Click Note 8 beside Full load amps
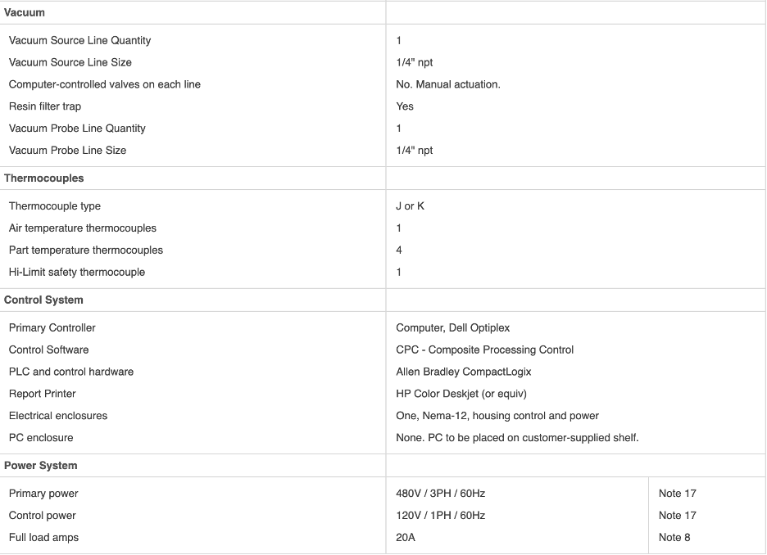This screenshot has height=555, width=767. point(674,537)
